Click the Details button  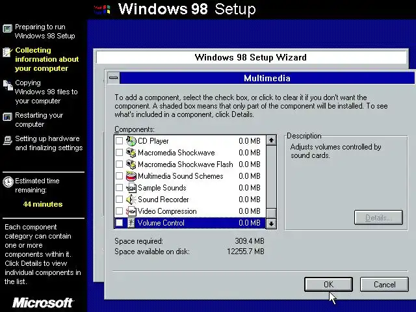point(378,218)
